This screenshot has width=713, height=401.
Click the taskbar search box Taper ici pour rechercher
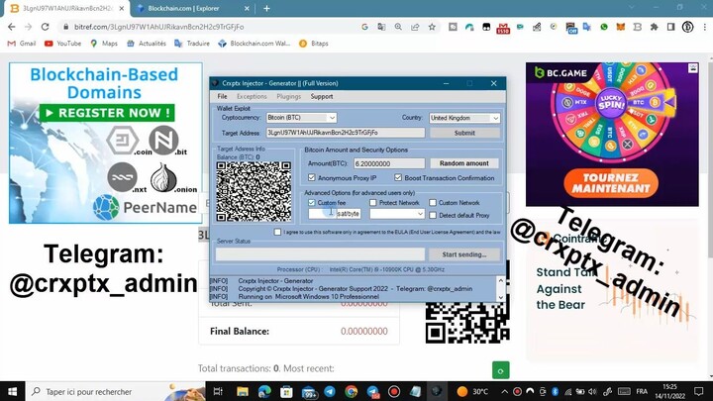pos(116,391)
